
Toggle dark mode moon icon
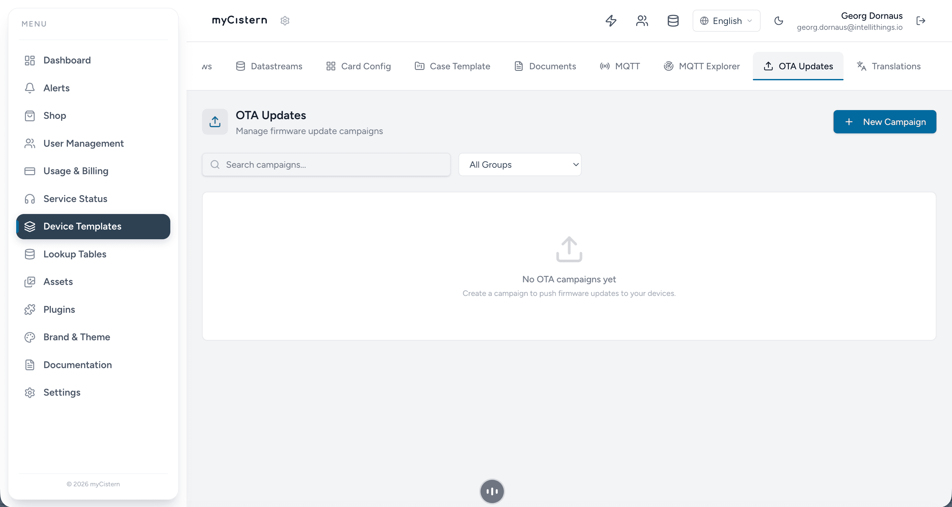pyautogui.click(x=779, y=21)
